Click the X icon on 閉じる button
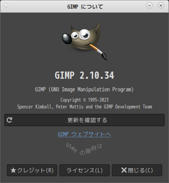Image resolution: width=169 pixels, height=183 pixels. pos(124,170)
